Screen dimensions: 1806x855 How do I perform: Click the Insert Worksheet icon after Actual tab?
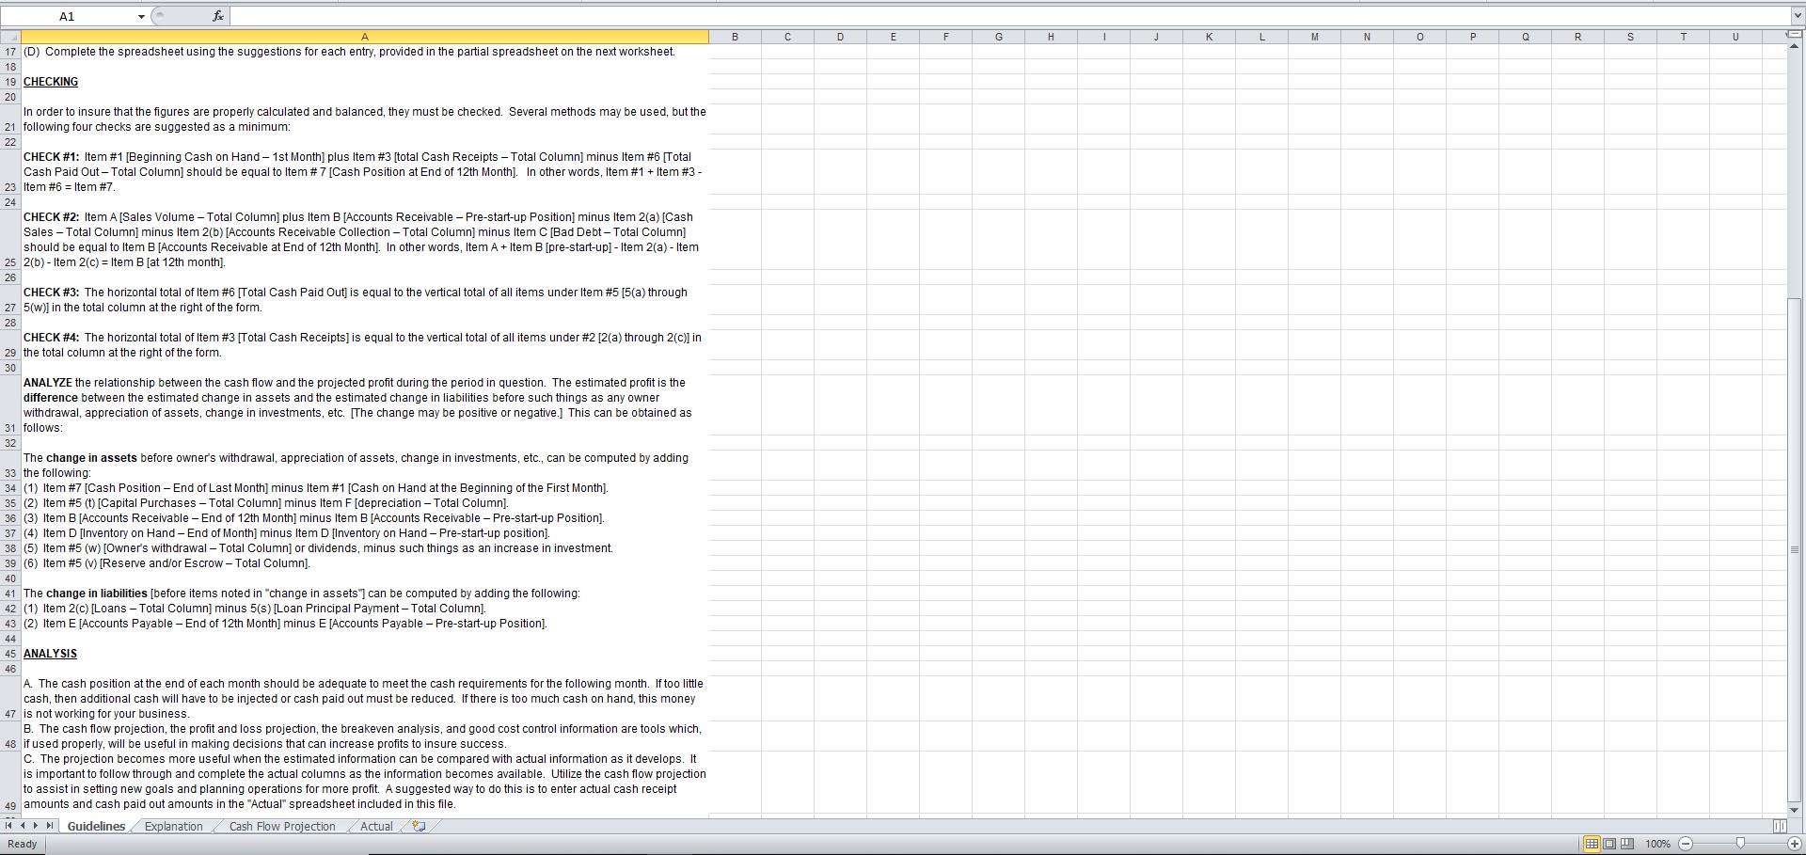417,826
